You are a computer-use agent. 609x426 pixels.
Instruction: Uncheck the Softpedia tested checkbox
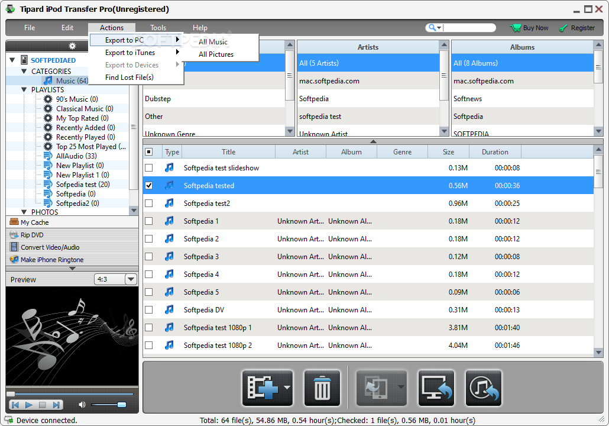[149, 185]
